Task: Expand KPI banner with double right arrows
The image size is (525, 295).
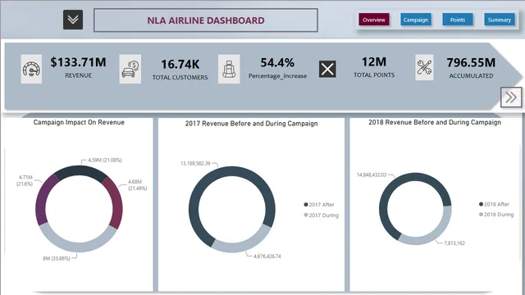Action: 511,98
